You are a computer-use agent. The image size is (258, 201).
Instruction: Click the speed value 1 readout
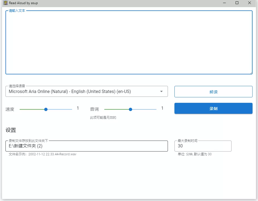click(78, 108)
